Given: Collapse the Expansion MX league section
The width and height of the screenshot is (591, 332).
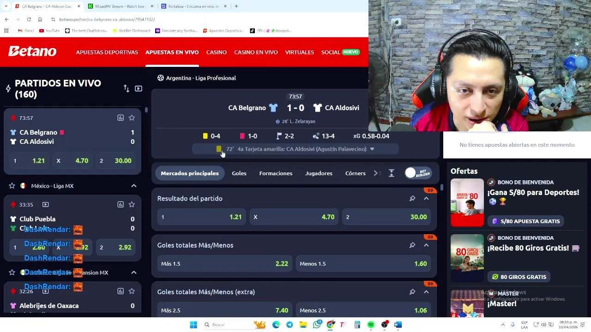Looking at the screenshot, I should pos(134,273).
